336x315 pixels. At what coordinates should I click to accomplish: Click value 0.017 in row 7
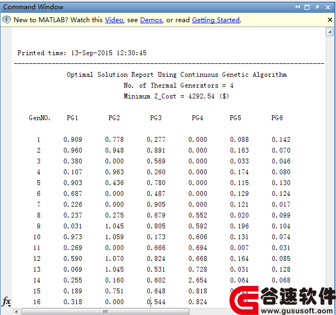[x=281, y=205]
